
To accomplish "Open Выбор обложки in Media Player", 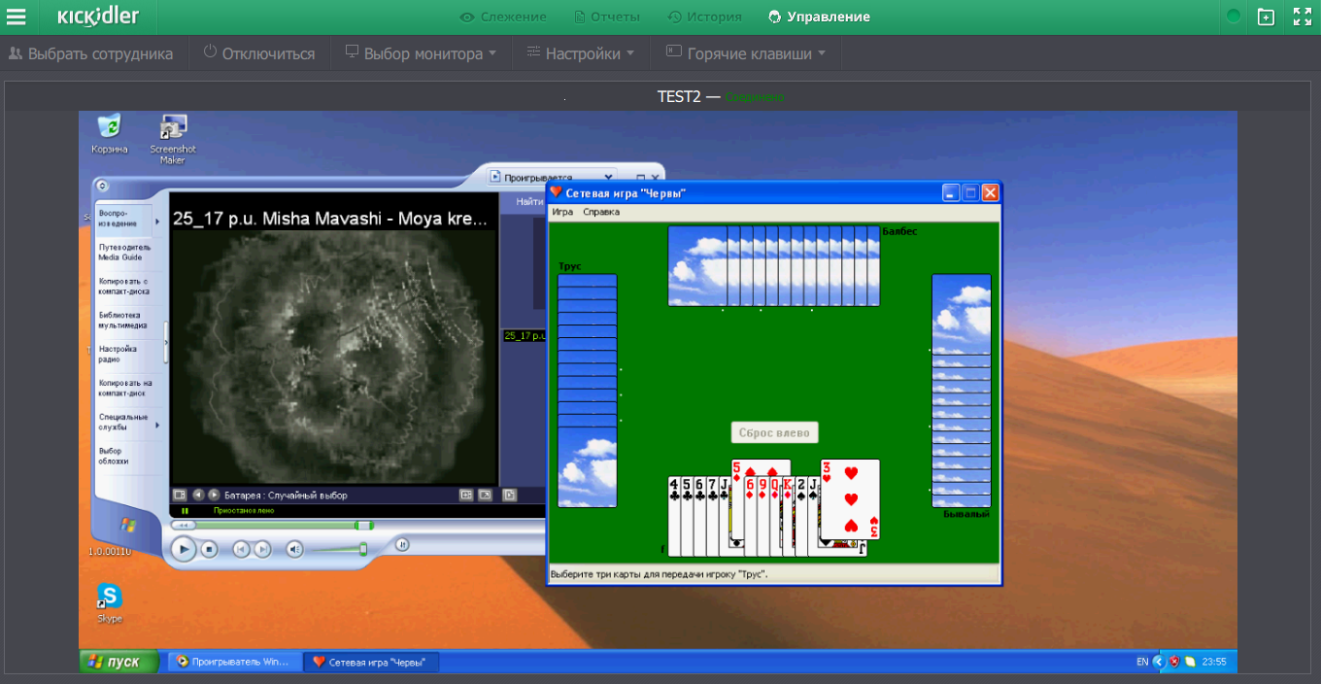I will coord(124,456).
